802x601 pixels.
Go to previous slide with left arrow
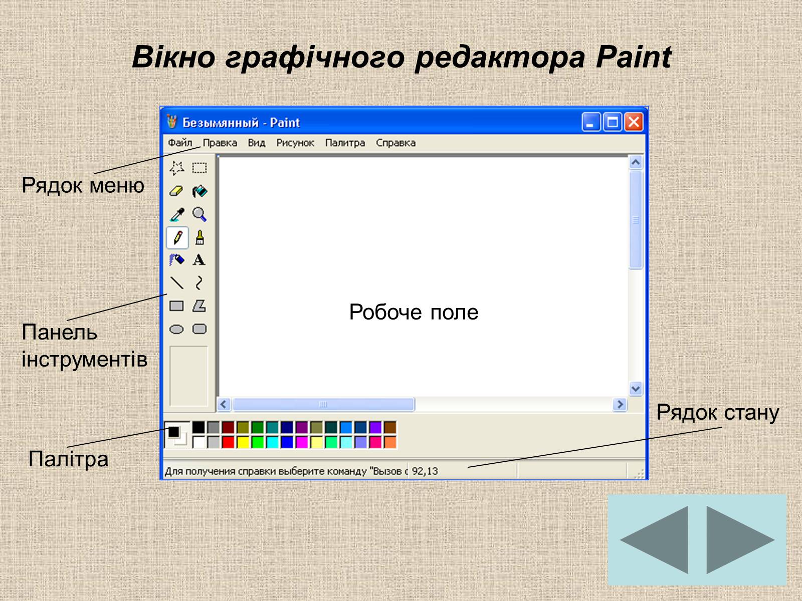(x=654, y=540)
